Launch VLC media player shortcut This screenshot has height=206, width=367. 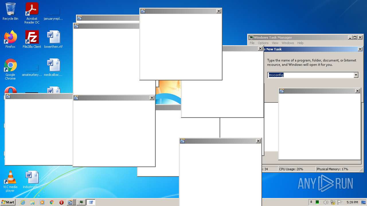10,181
